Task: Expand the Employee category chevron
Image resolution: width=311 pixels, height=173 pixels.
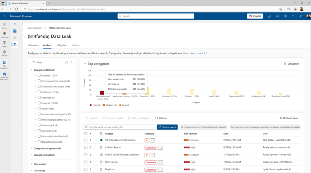Action: click(35, 98)
